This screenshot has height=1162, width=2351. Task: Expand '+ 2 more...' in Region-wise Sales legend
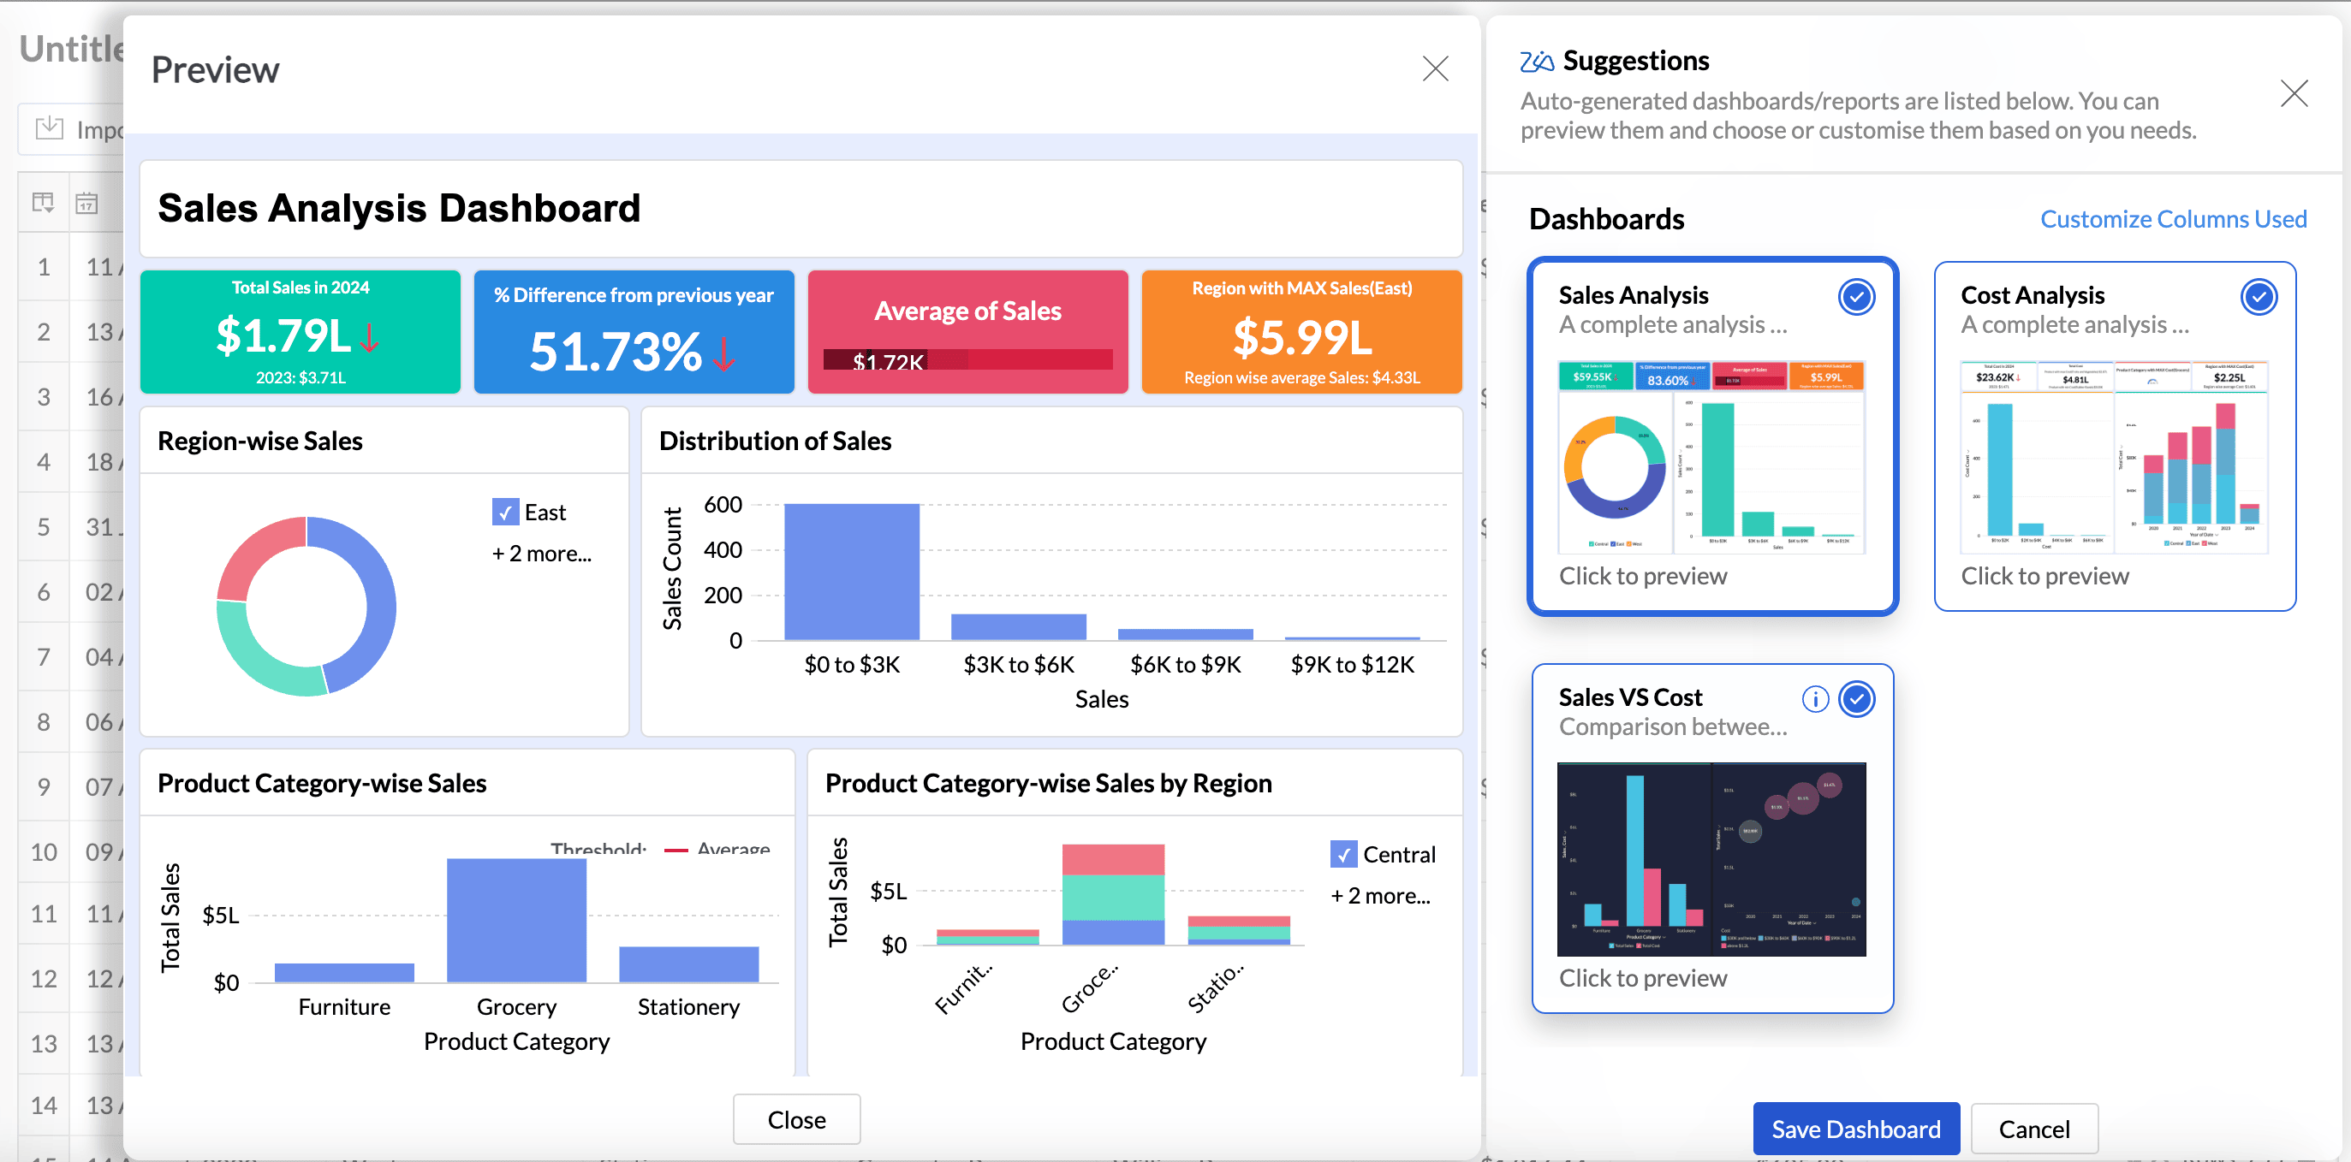(542, 554)
